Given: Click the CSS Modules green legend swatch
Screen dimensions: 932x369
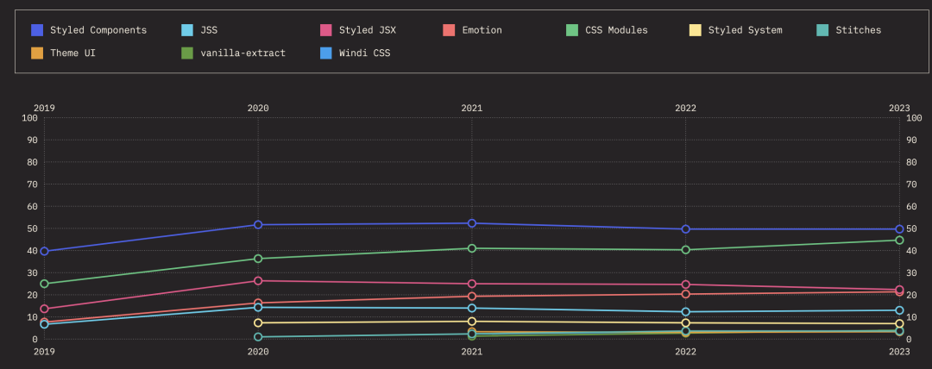Looking at the screenshot, I should pyautogui.click(x=572, y=30).
